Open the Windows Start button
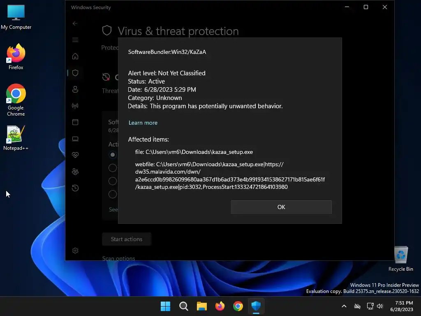Screen dimensions: 421x316 click(x=165, y=306)
